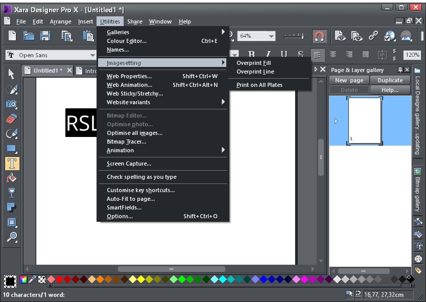Close the Page & Layer gallery
Viewport: 426px width, 302px height.
click(x=407, y=70)
